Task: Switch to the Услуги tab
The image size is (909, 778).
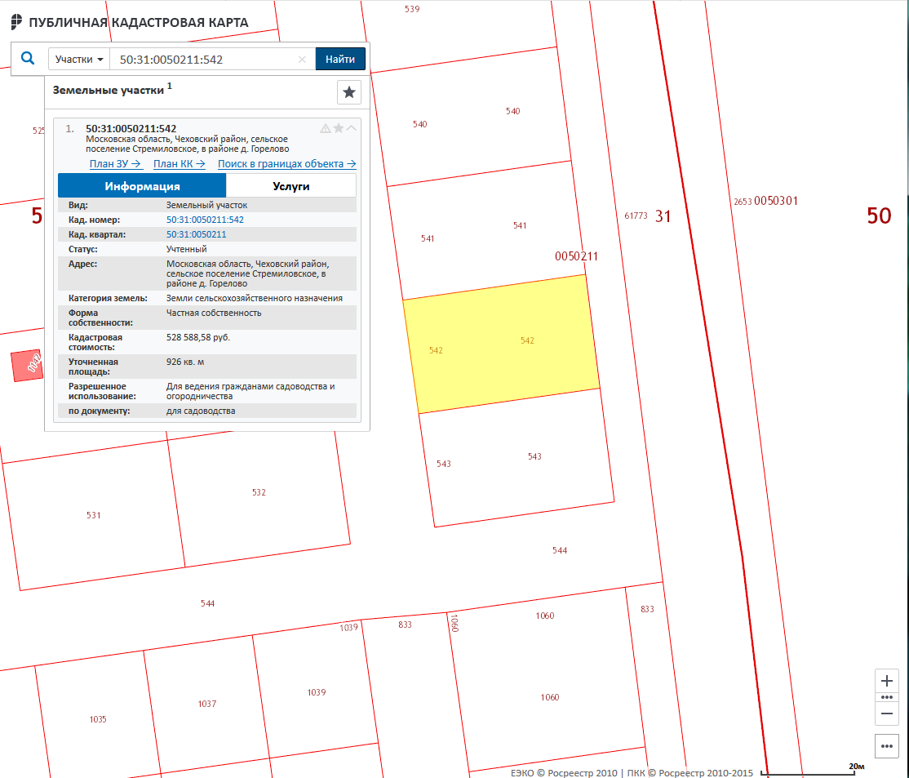Action: pos(290,186)
